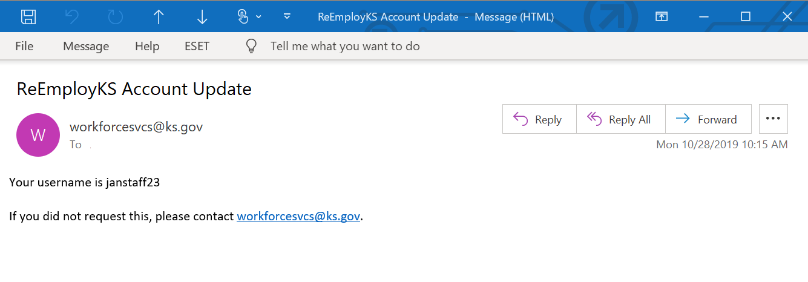Forward this ReEmployKS message
Viewport: 808px width, 282px height.
coord(708,119)
